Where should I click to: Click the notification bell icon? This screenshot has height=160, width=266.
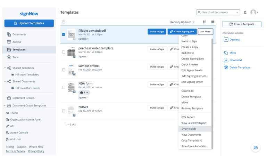click(245, 13)
